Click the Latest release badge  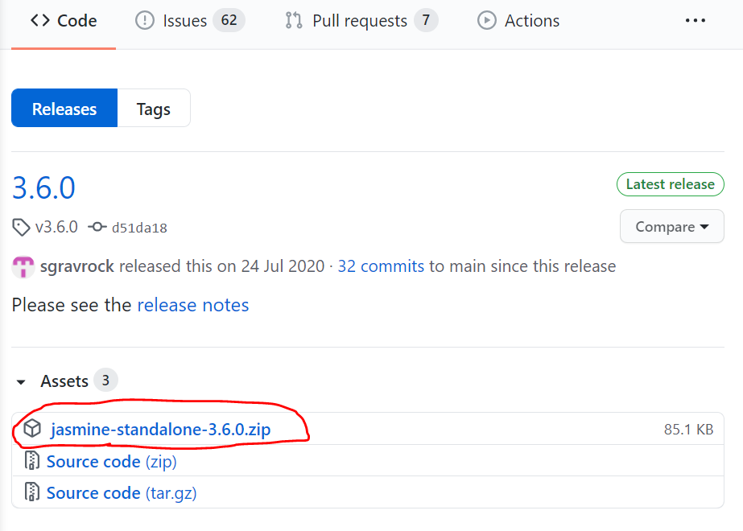coord(670,184)
